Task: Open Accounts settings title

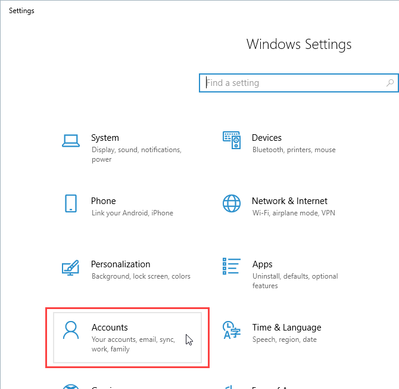Action: point(110,328)
